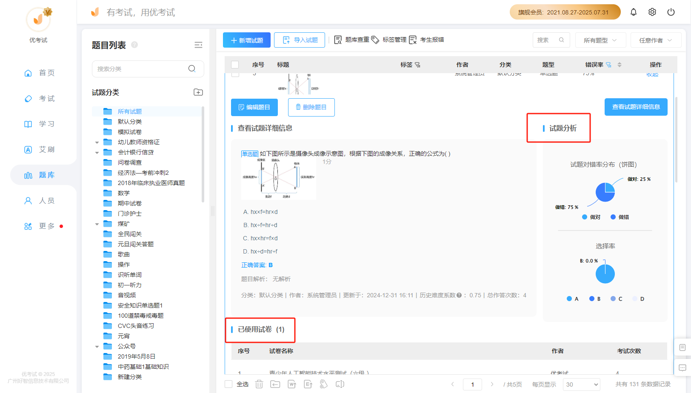Toggle option D legend in 选择率 chart
This screenshot has height=393, width=691.
coord(638,299)
